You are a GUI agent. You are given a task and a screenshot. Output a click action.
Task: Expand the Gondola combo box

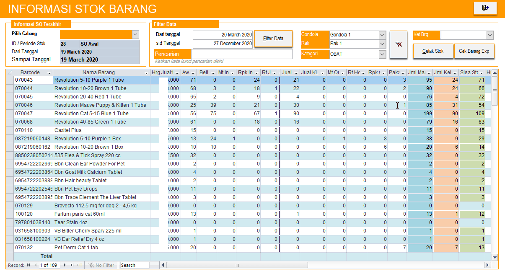coord(382,35)
